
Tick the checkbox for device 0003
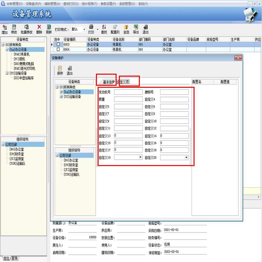point(58,44)
